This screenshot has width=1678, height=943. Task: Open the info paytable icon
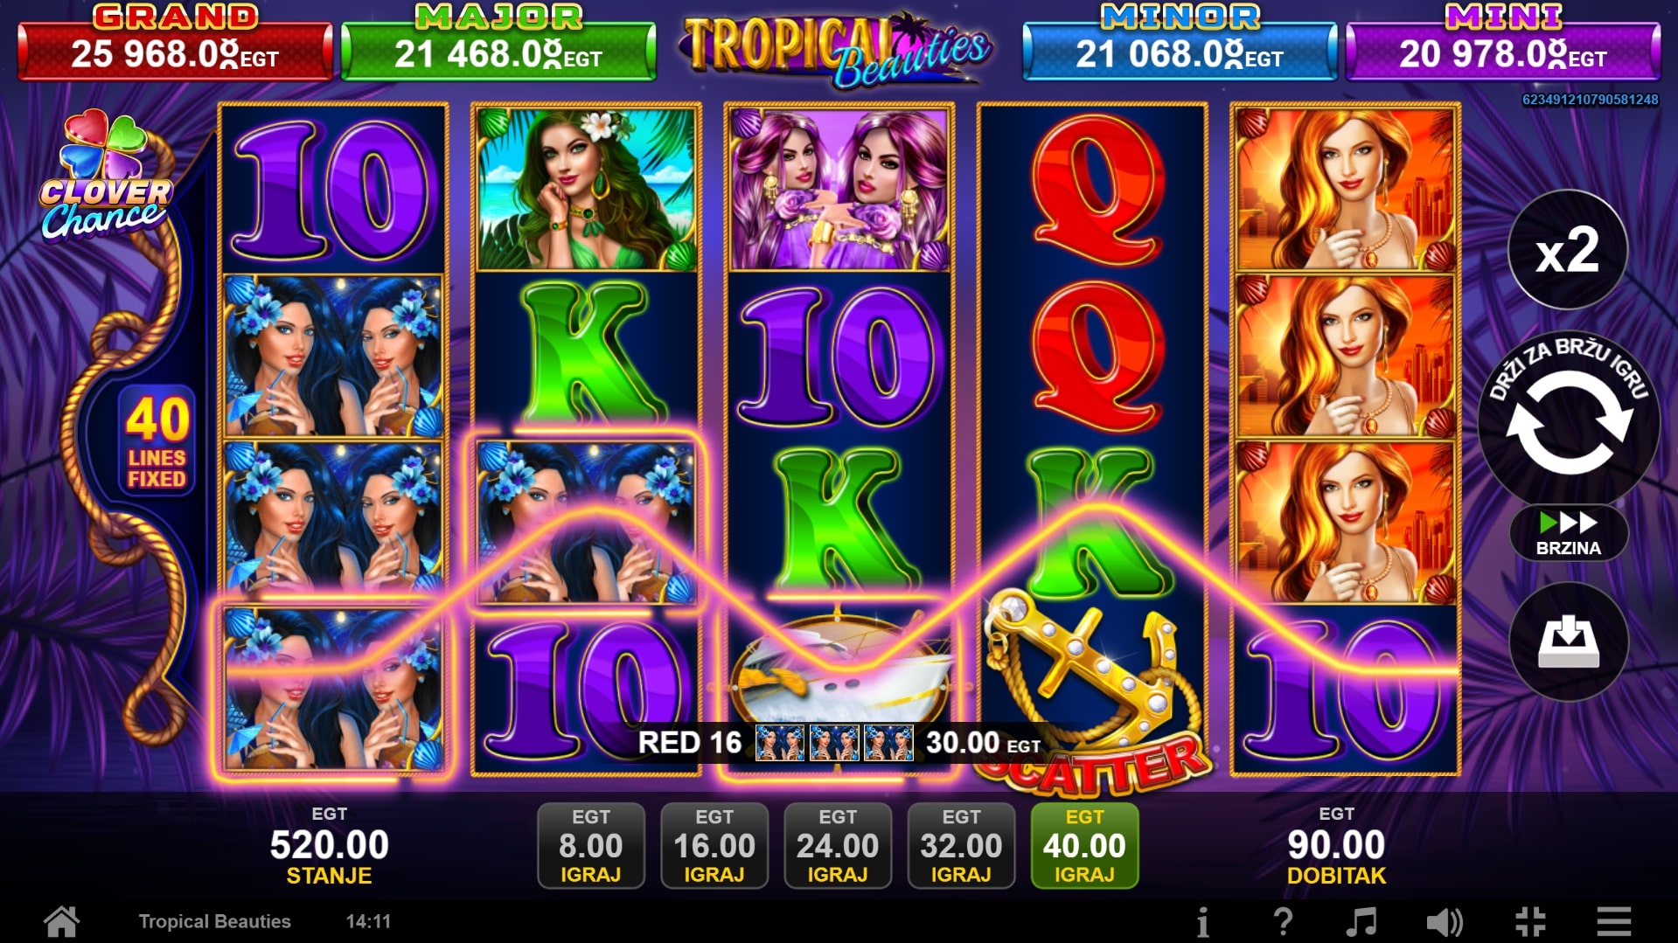click(1203, 921)
